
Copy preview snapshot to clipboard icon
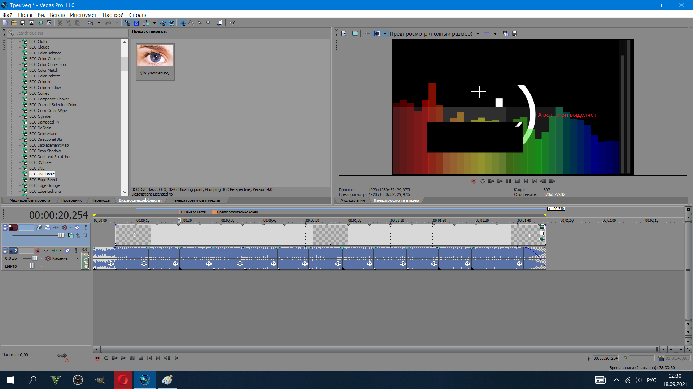[x=506, y=33]
